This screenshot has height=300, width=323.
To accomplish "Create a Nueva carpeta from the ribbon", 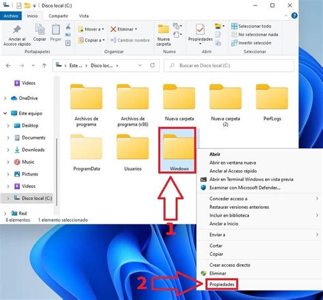I will [x=164, y=35].
